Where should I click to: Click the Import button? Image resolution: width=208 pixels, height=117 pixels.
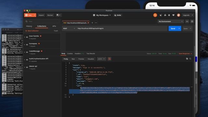click(x=41, y=15)
